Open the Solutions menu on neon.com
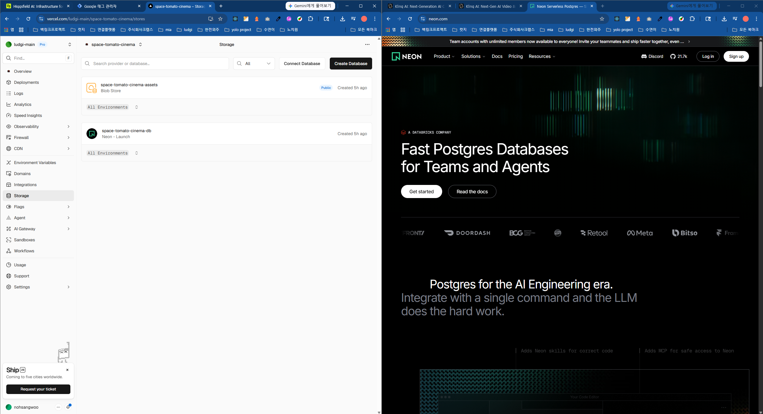763x414 pixels. tap(473, 56)
